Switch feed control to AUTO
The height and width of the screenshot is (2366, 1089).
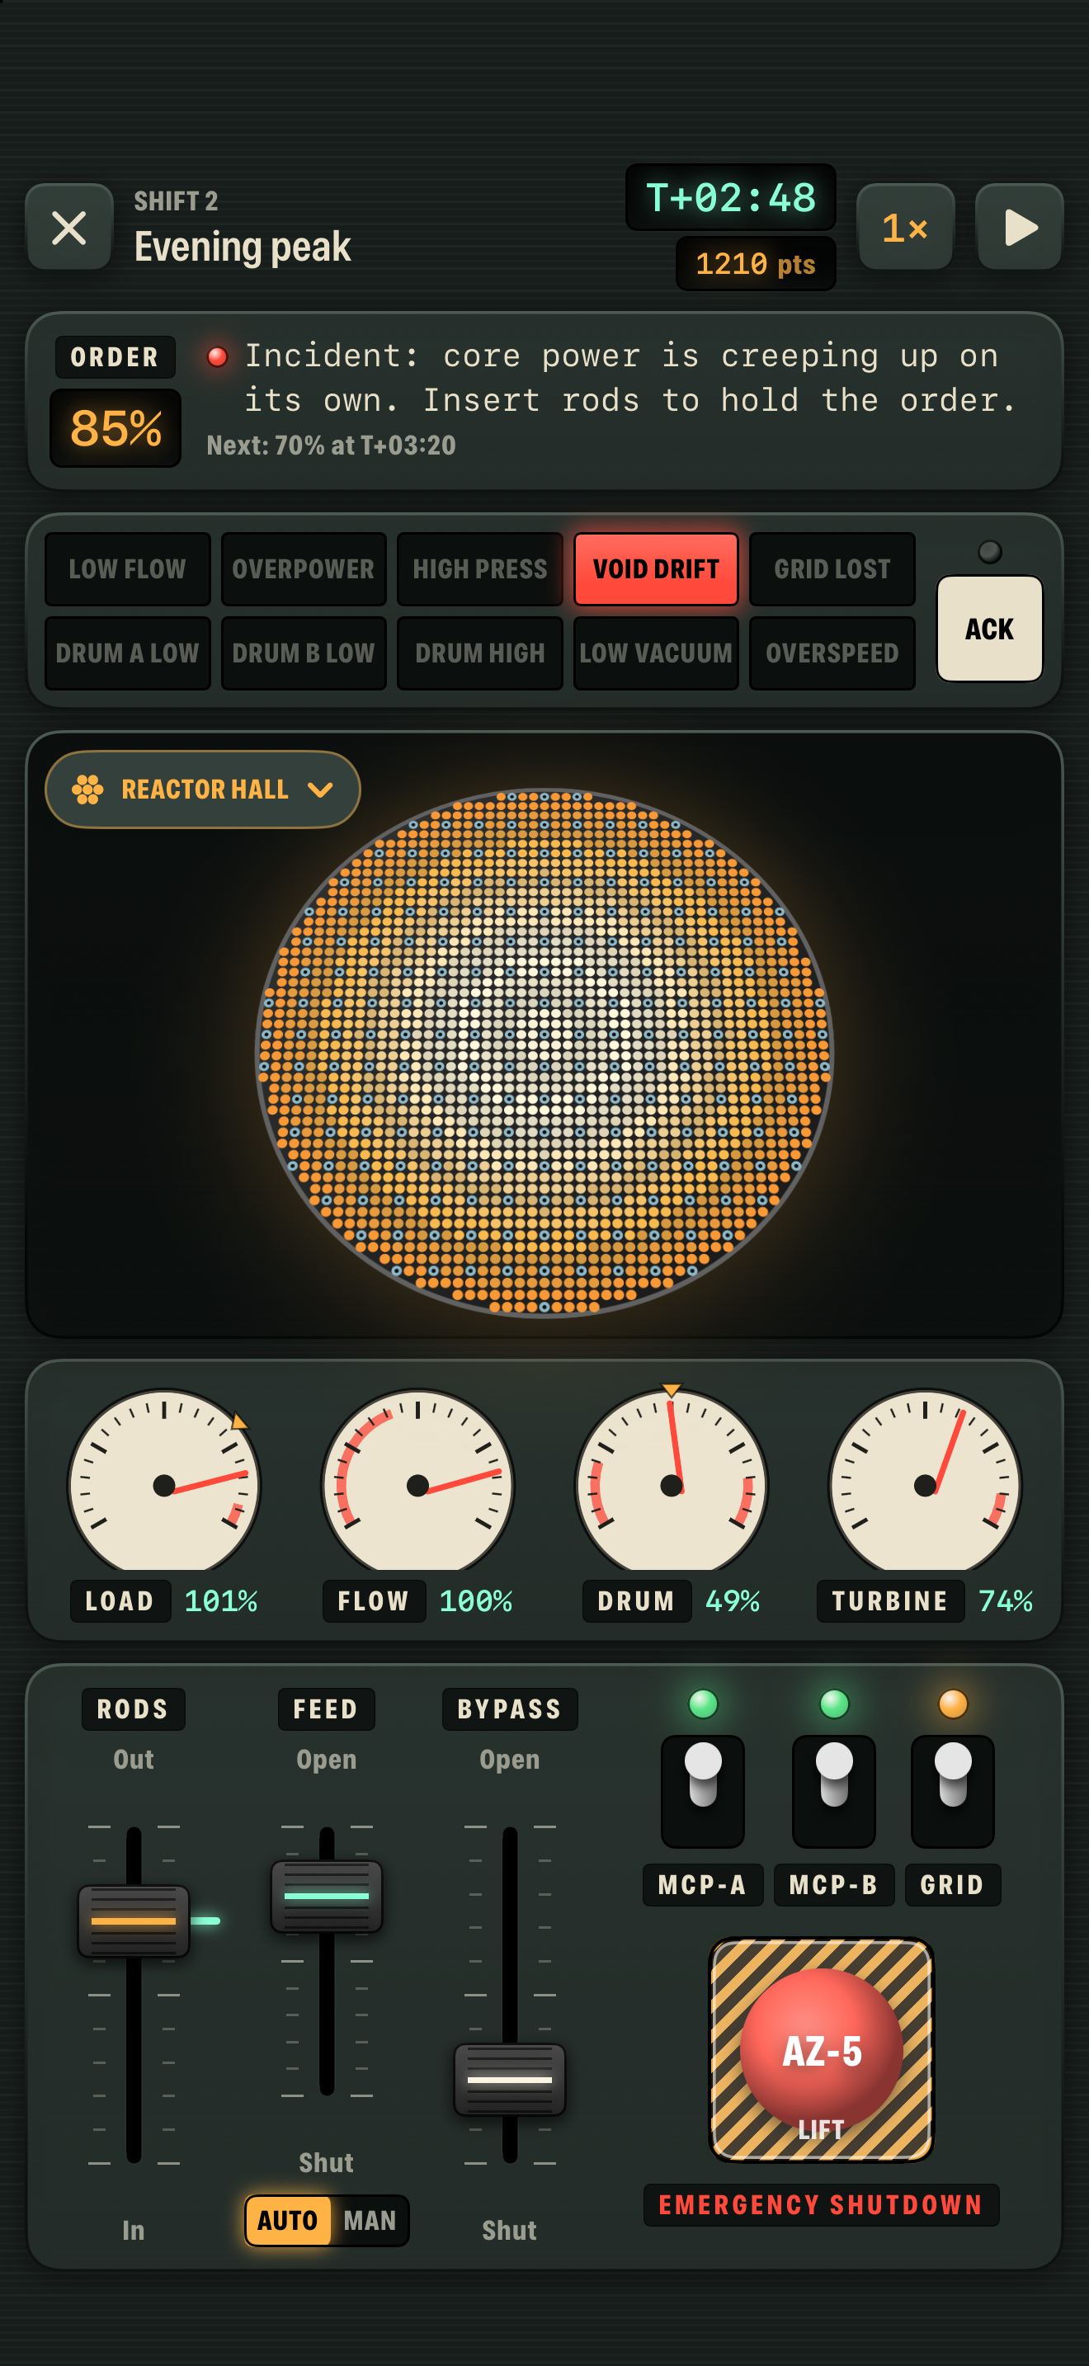click(288, 2220)
